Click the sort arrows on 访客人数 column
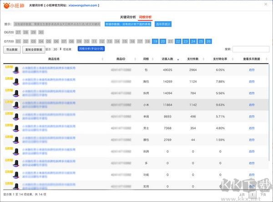The width and height of the screenshot is (273, 202). tap(178, 59)
